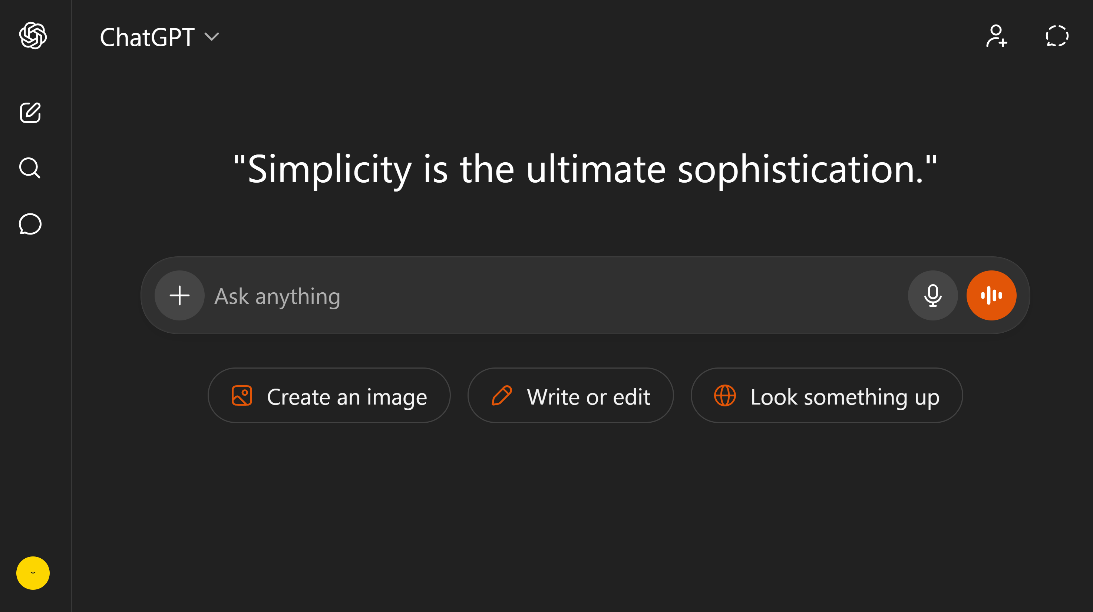Image resolution: width=1093 pixels, height=612 pixels.
Task: Choose Create an image suggestion
Action: [329, 395]
